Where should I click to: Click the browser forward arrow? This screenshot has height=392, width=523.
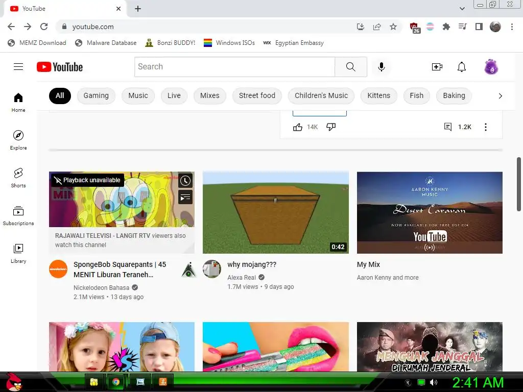tap(28, 27)
